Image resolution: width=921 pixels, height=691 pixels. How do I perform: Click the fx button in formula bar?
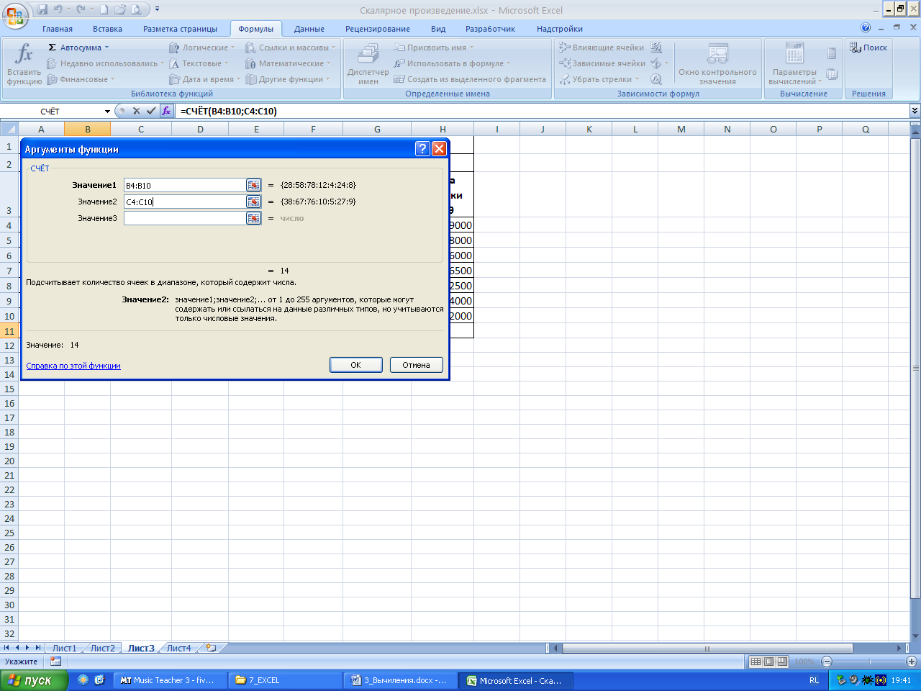point(166,111)
